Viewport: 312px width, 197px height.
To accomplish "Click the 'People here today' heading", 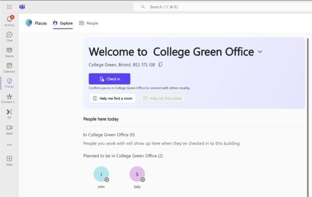I will click(x=101, y=119).
